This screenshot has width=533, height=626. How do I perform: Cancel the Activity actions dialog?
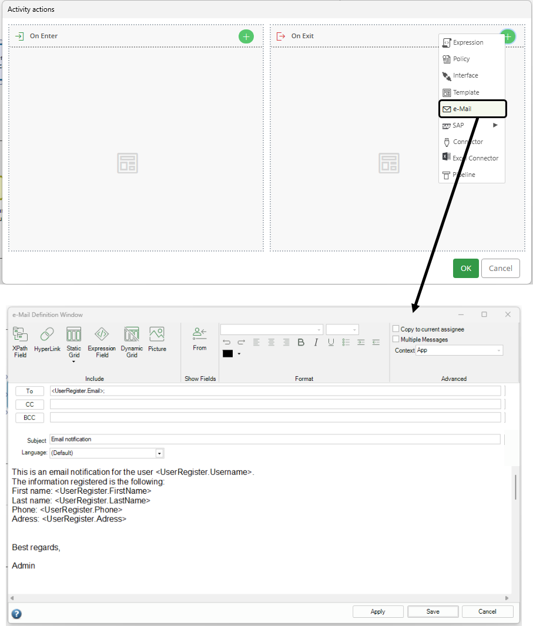(x=501, y=268)
